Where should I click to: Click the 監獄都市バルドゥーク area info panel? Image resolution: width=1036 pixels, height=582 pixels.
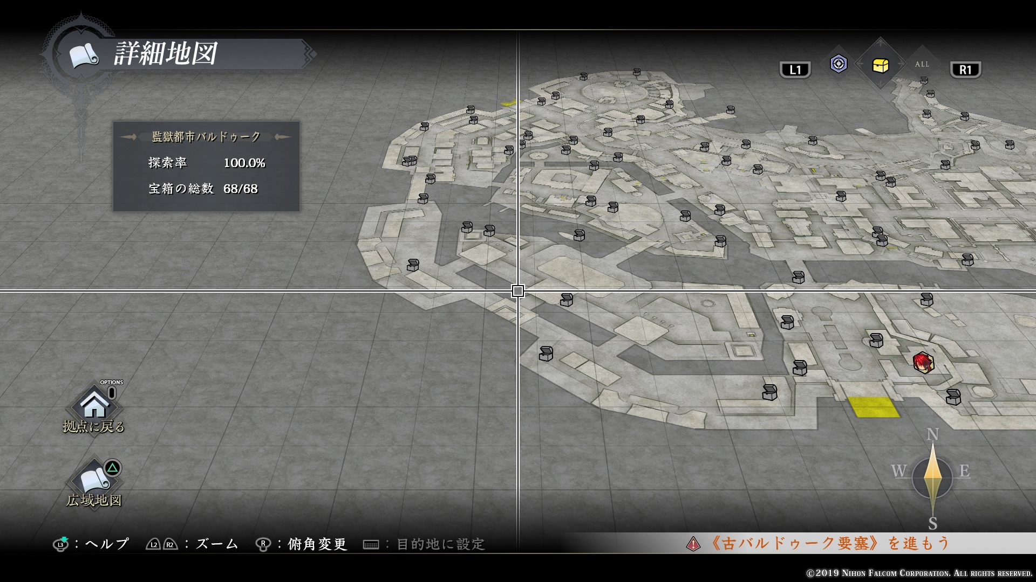[x=206, y=165]
